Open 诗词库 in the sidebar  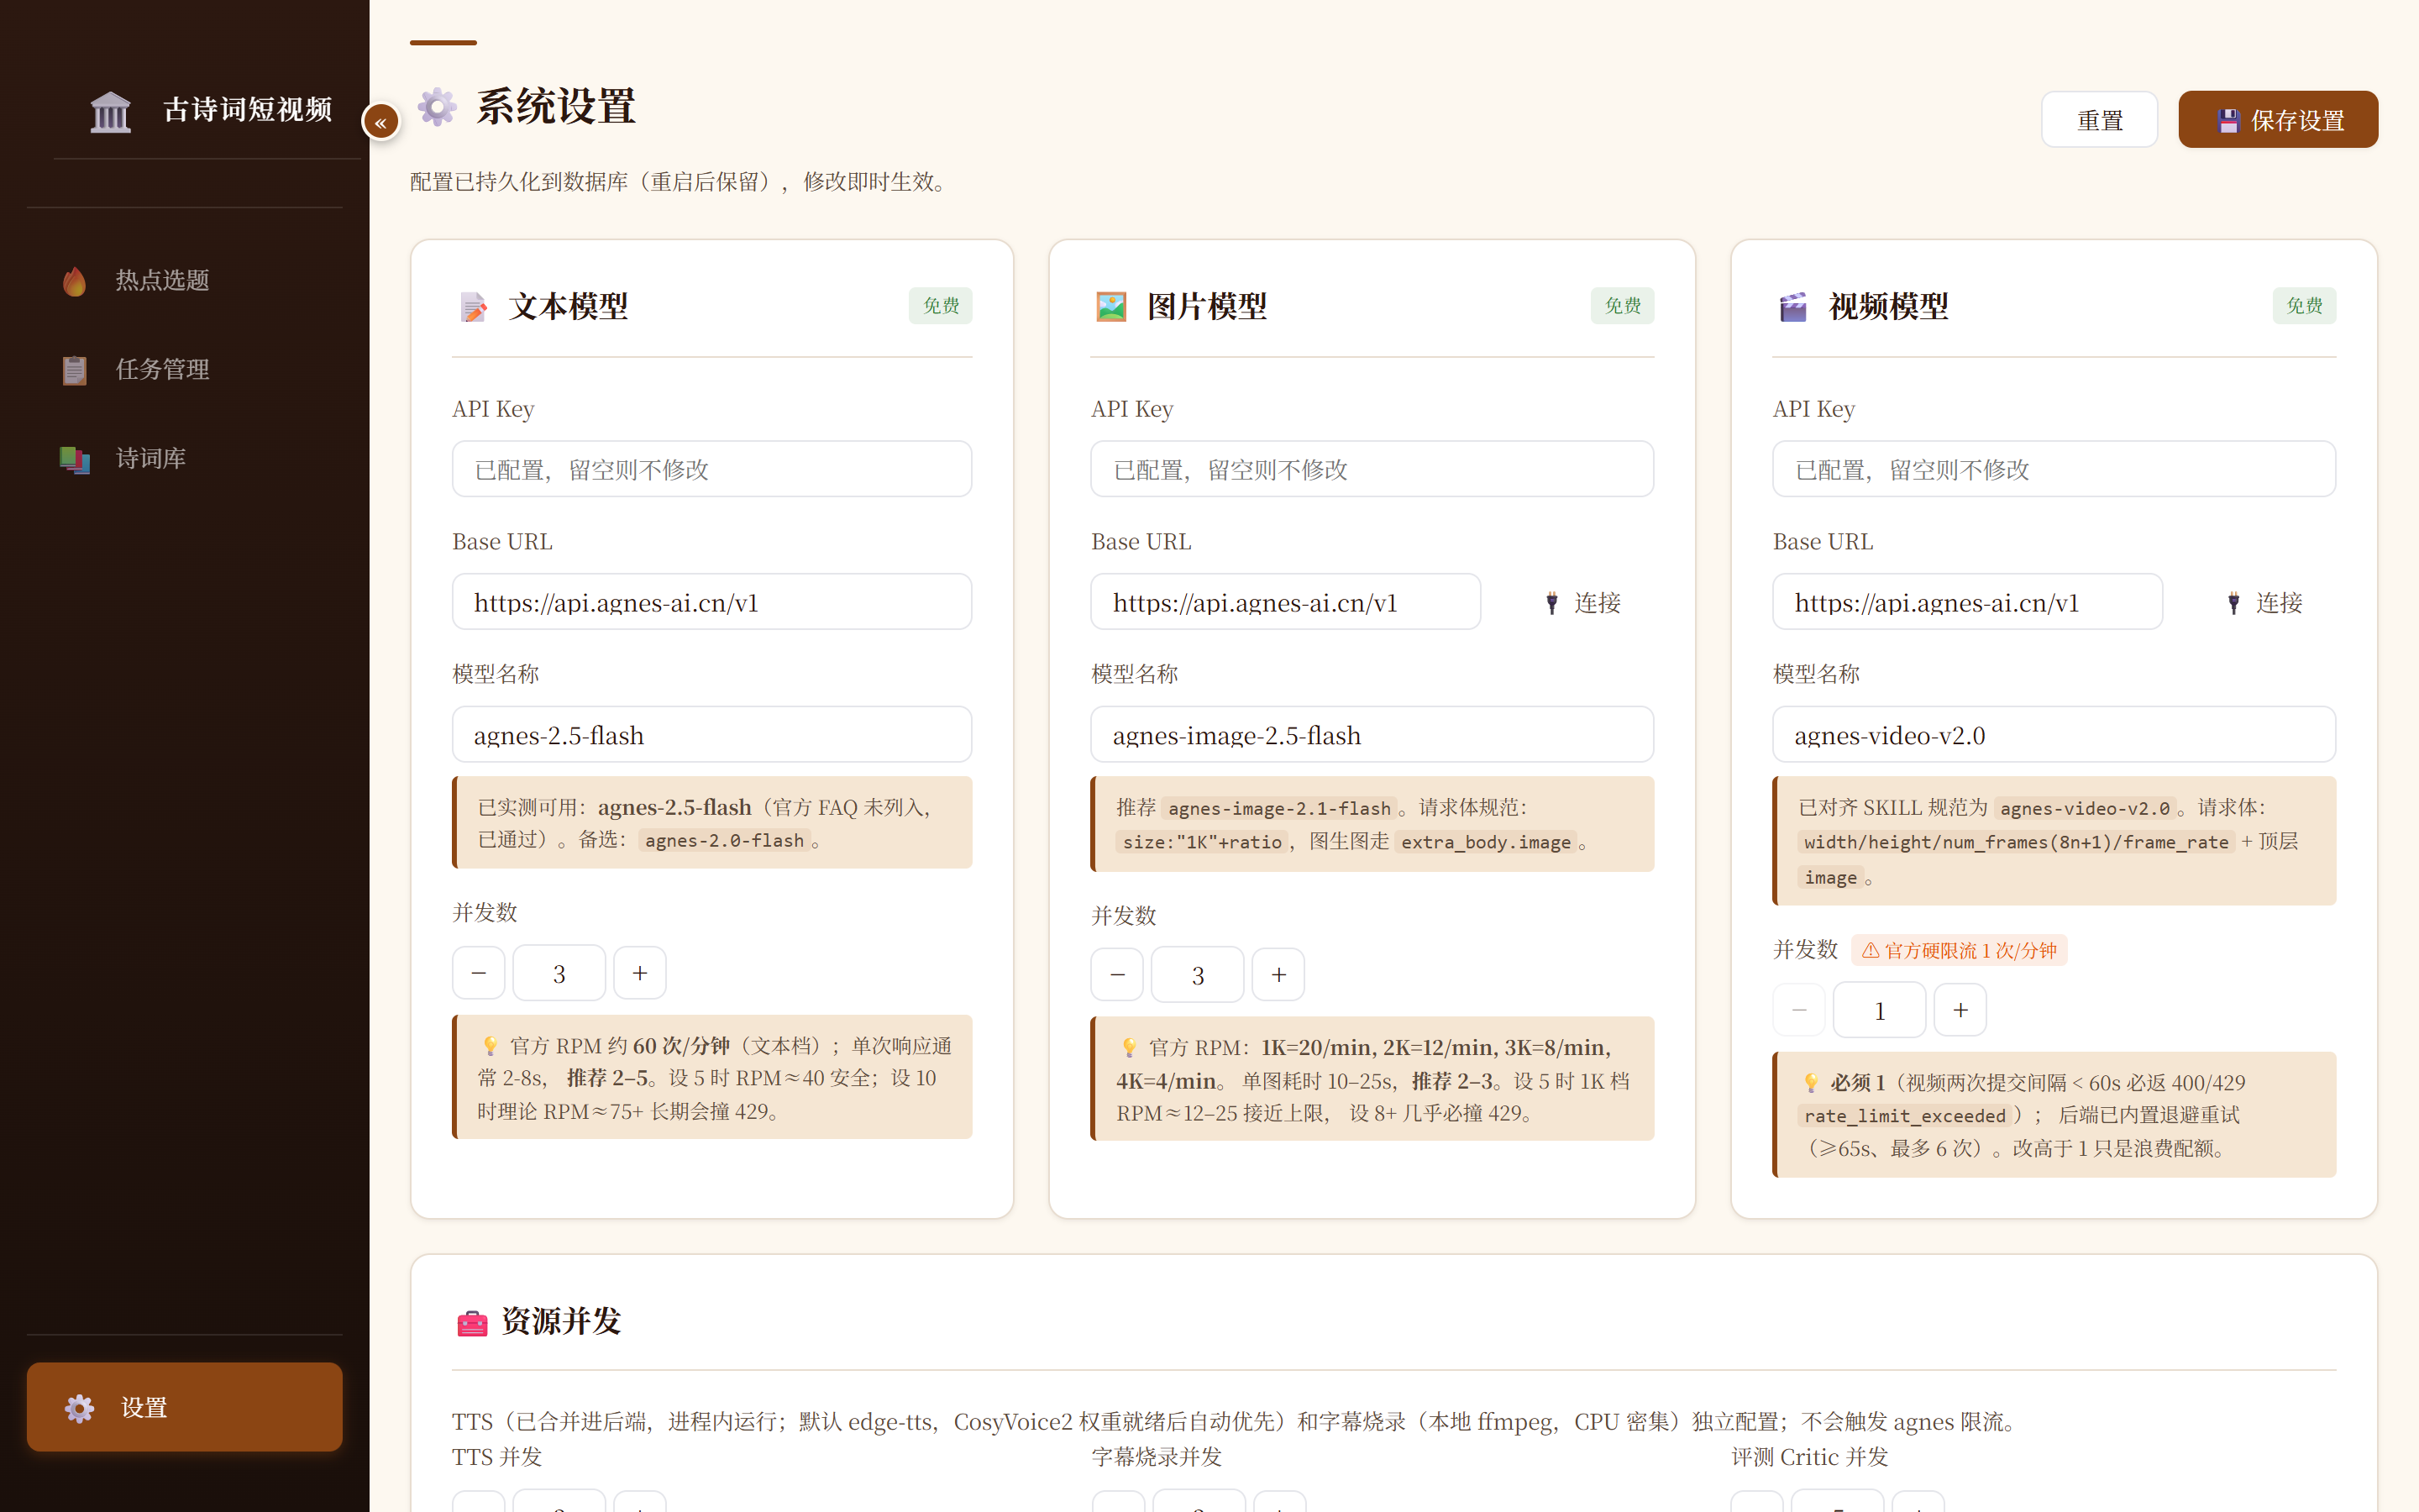pyautogui.click(x=185, y=459)
